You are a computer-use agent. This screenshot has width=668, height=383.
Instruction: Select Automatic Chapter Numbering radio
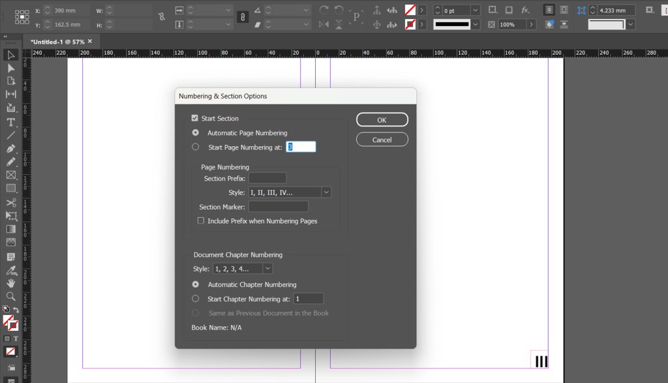196,284
